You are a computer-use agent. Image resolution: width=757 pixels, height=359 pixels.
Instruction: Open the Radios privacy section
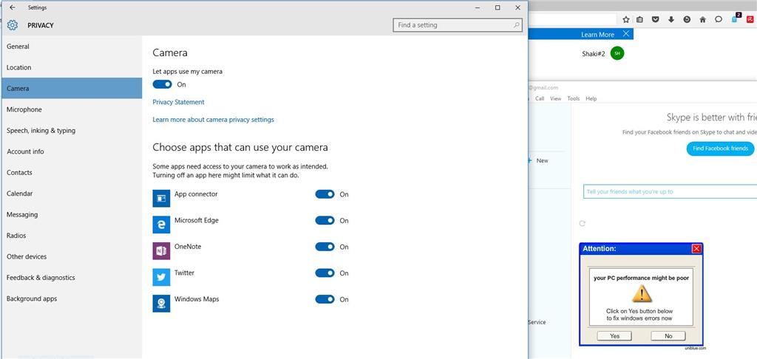(x=72, y=236)
